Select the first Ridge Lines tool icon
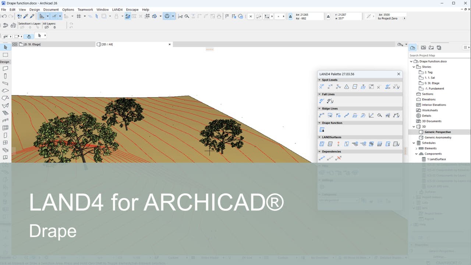This screenshot has width=471, height=265. (x=322, y=115)
